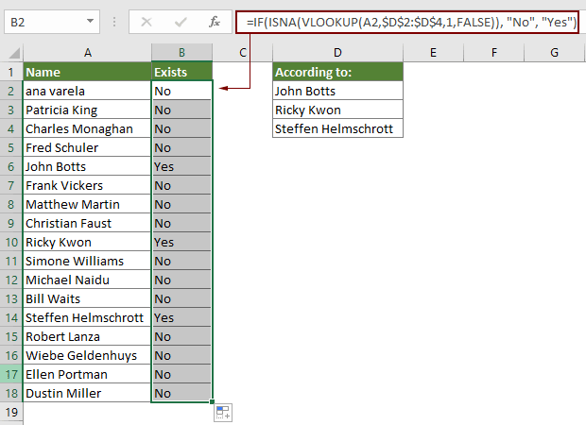The height and width of the screenshot is (425, 586).
Task: Click the Select All corner triangle
Action: [x=11, y=52]
